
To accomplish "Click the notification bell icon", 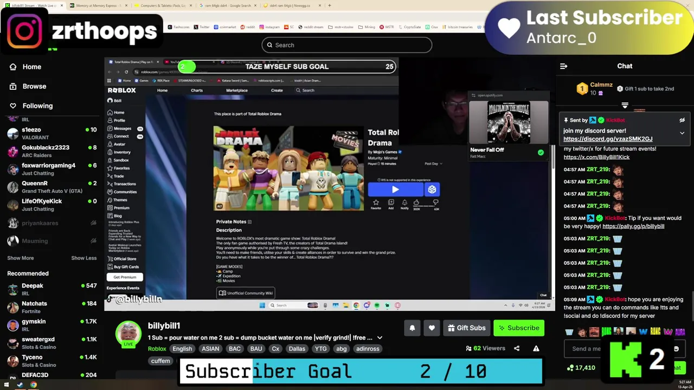I will click(x=412, y=328).
